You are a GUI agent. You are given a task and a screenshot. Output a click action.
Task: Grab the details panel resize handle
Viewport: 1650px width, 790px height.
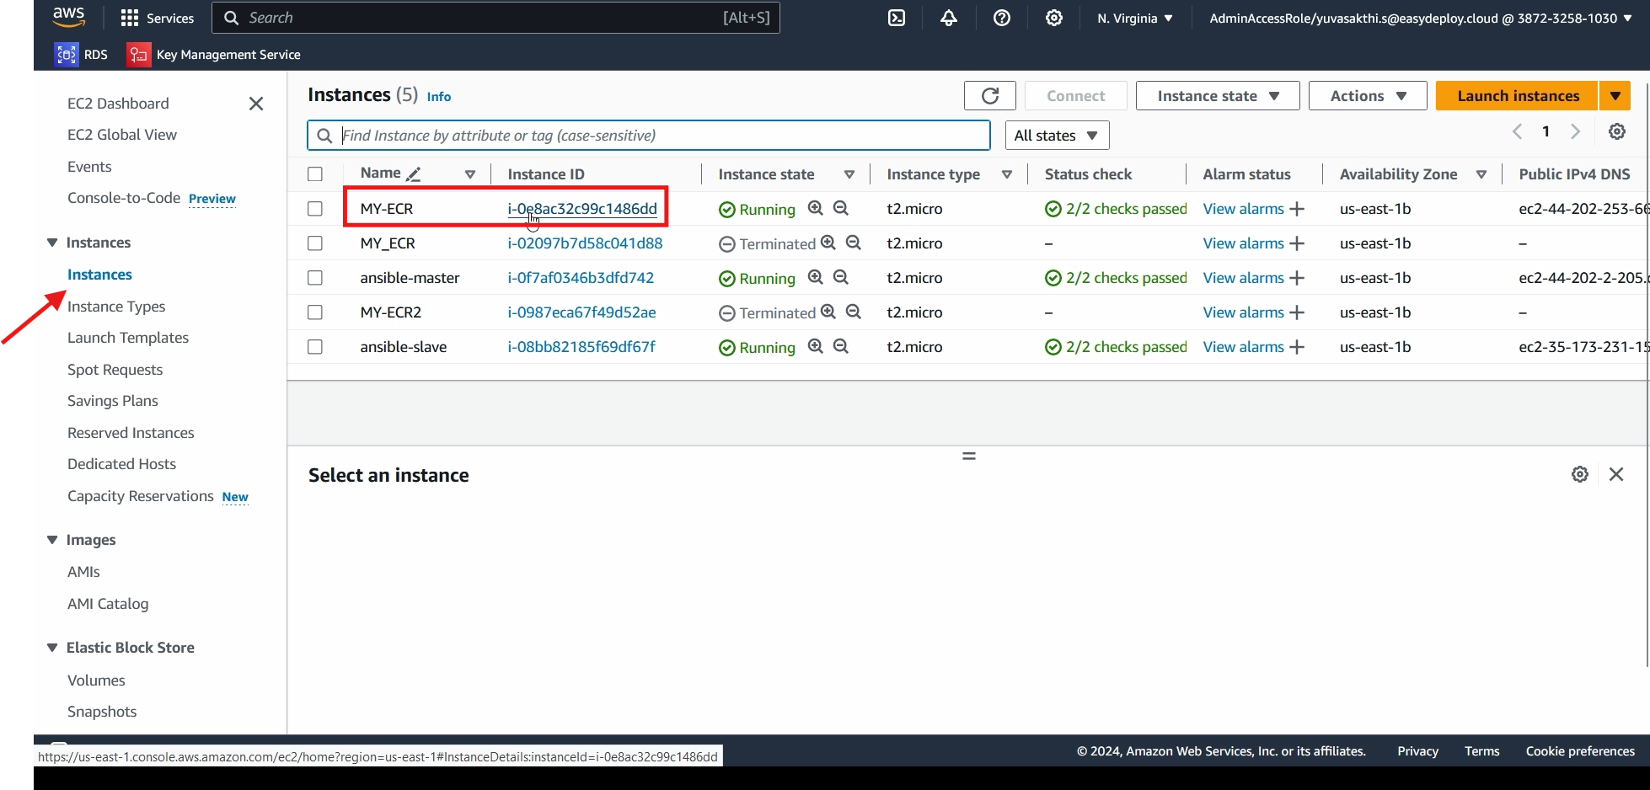tap(969, 456)
